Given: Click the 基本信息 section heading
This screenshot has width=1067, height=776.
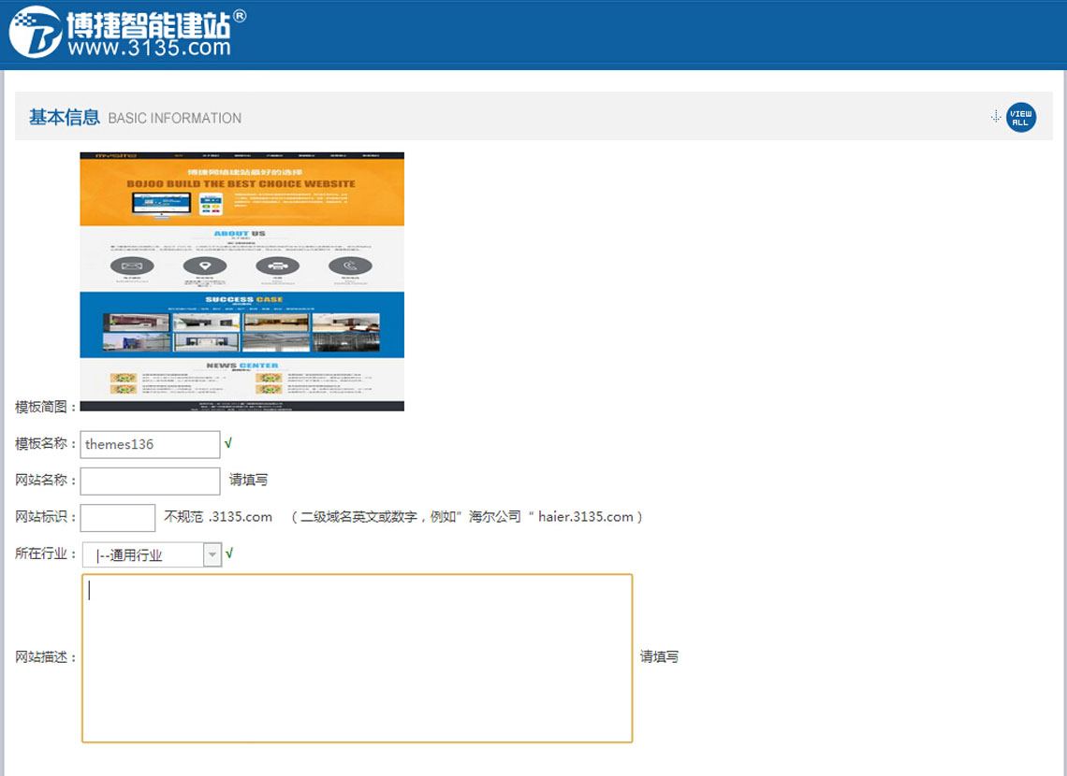Looking at the screenshot, I should 64,117.
